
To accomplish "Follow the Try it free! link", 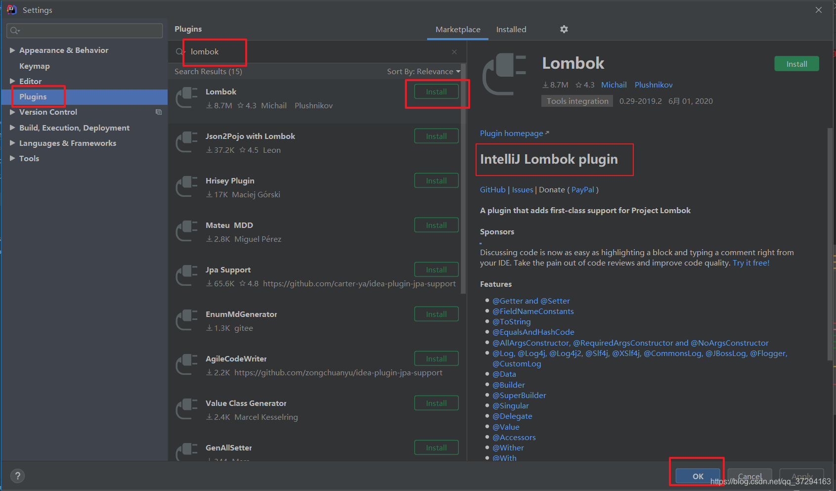I will (751, 263).
